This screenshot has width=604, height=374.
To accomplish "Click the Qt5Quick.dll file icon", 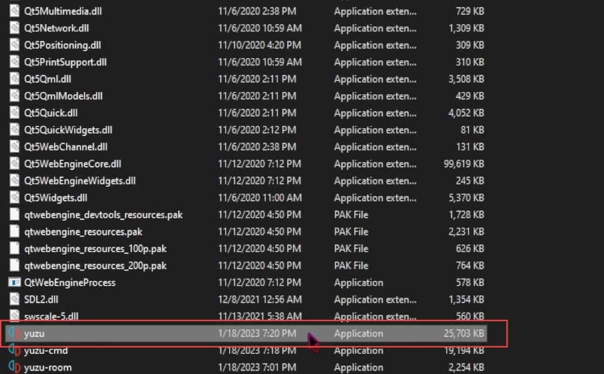I will click(14, 113).
